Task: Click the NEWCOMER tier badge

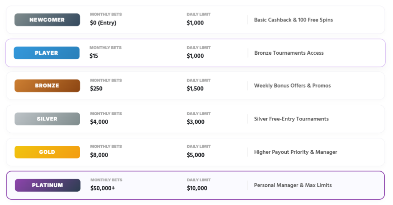Action: click(47, 20)
